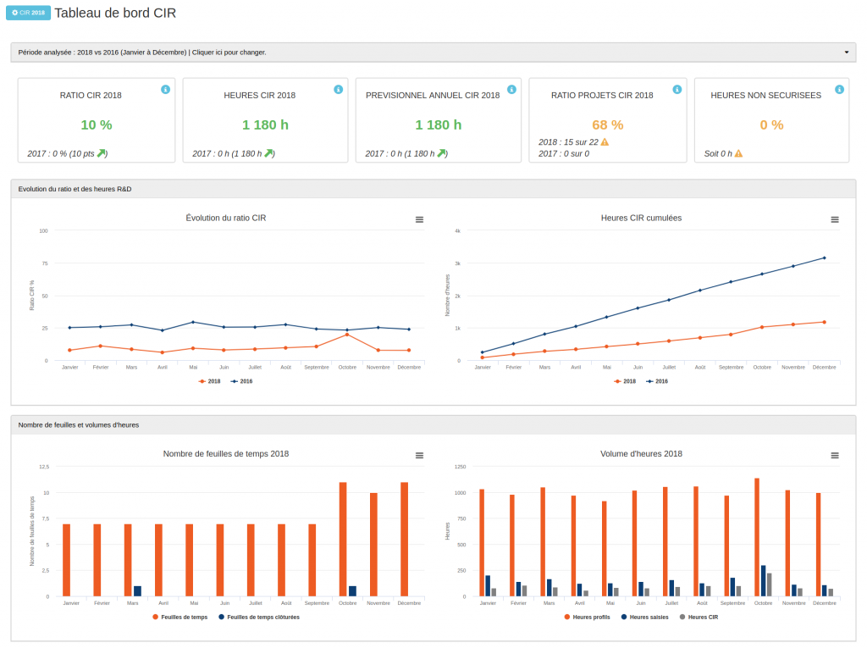Click the Octobre bar in timesheets chart

[343, 539]
